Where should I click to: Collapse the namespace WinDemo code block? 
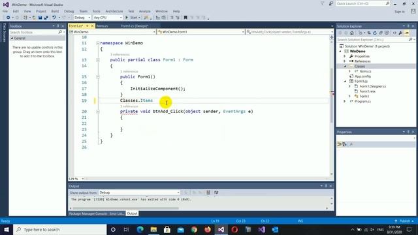[x=98, y=43]
